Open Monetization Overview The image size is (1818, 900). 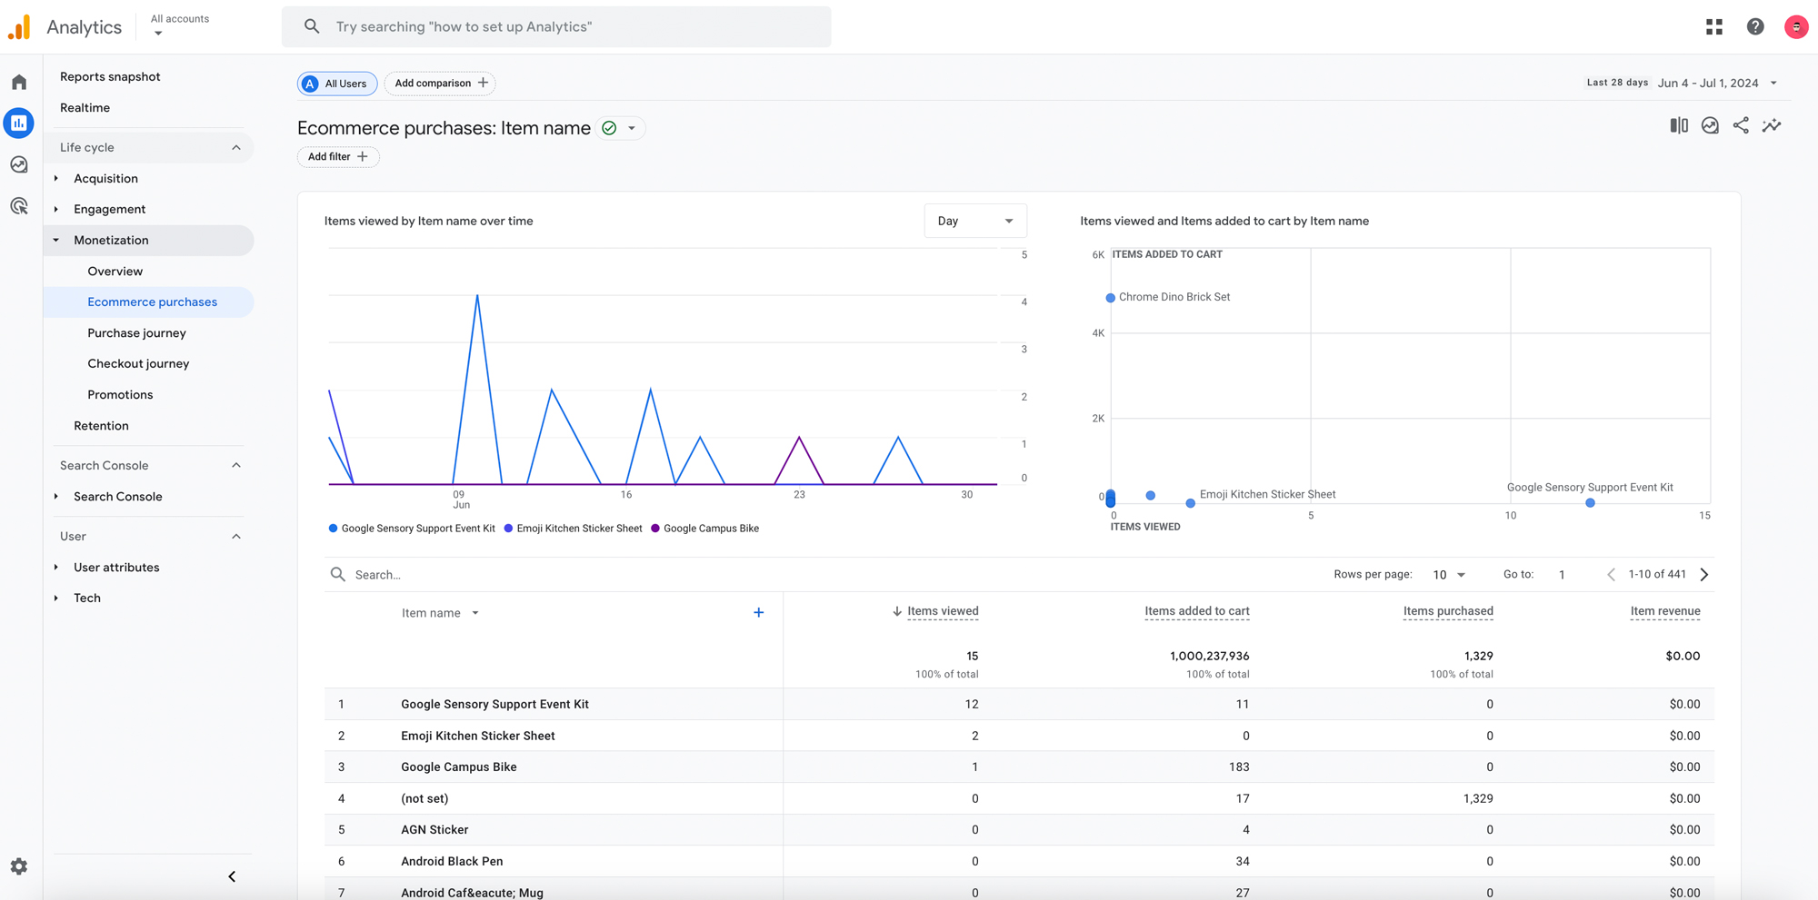point(115,271)
